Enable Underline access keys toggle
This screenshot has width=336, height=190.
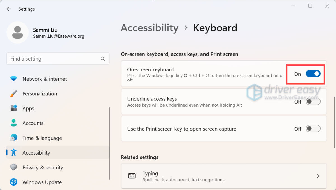[x=313, y=102]
